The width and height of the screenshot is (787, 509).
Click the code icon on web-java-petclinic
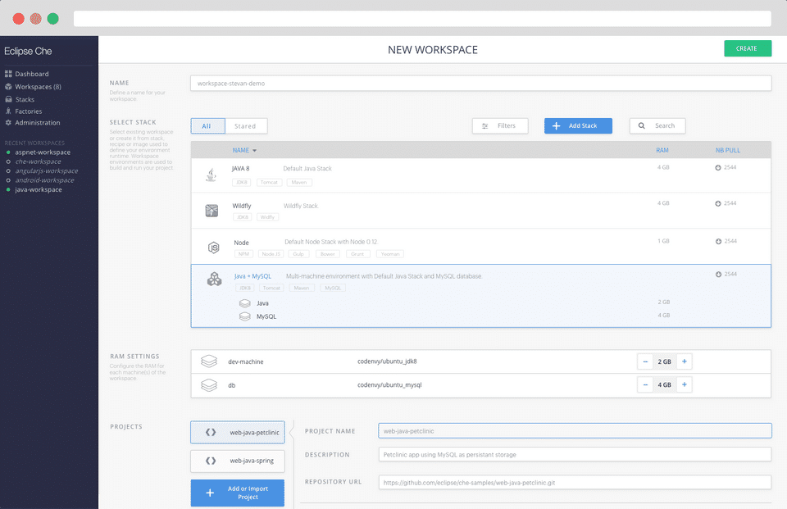pos(211,432)
